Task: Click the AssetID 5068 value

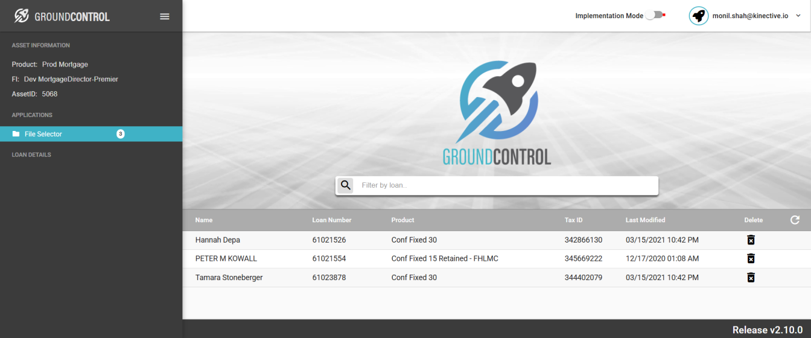Action: click(x=49, y=94)
